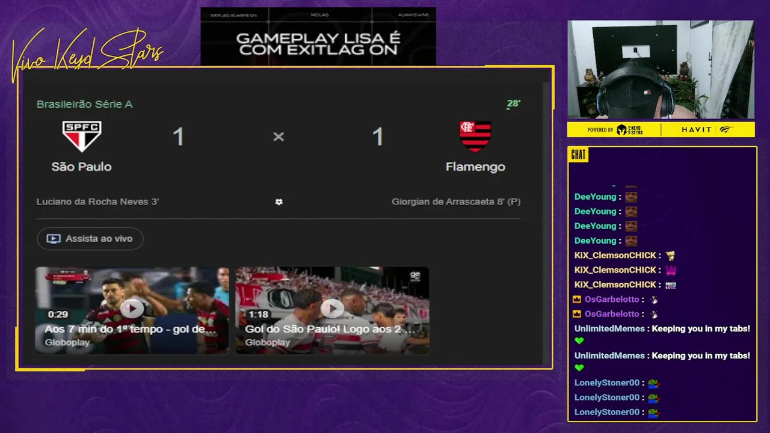Viewport: 770px width, 433px height.
Task: Click the score separator × symbol
Action: pos(278,137)
